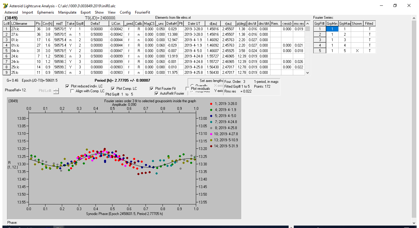This screenshot has height=228, width=419.
Task: Click the 25r.lc filename cell
Action: point(22,67)
